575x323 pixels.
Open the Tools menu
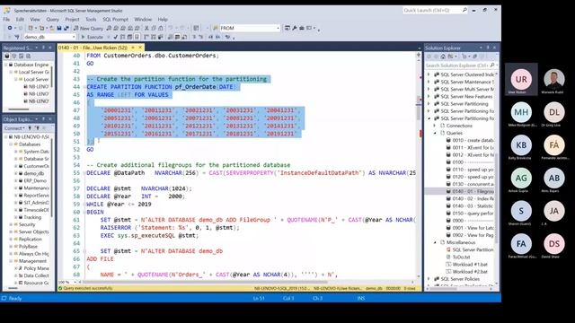coord(91,20)
